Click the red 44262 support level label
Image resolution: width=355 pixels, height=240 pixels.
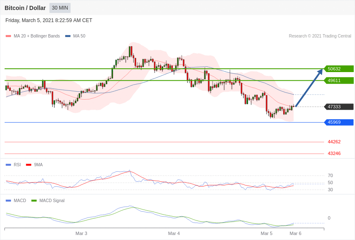(x=334, y=142)
